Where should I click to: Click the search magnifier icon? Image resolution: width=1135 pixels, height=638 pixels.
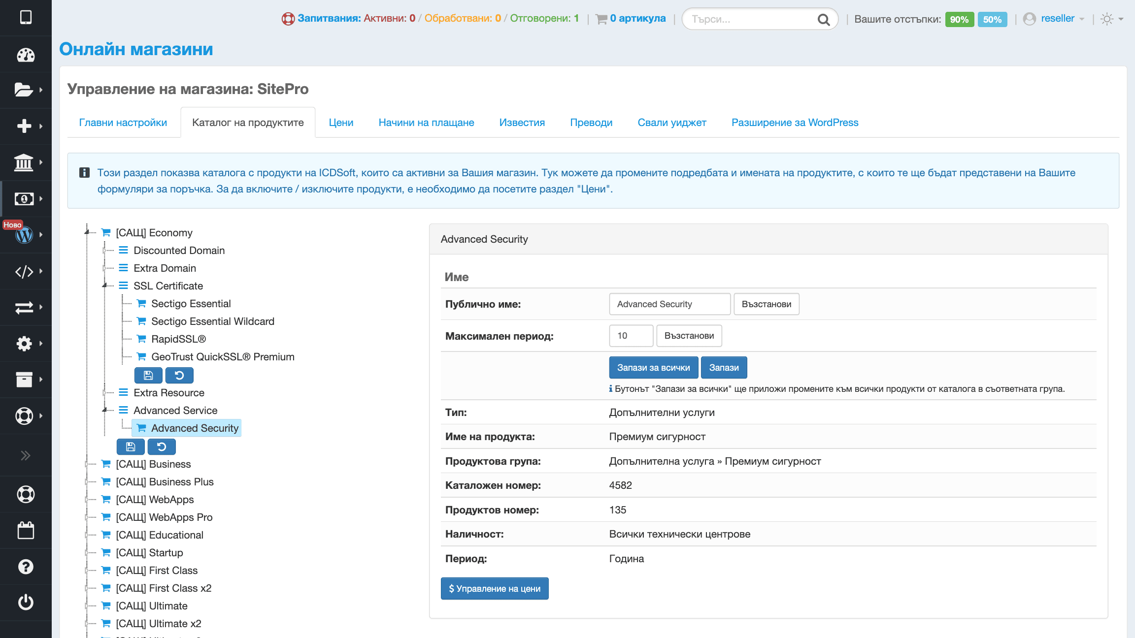pos(823,19)
